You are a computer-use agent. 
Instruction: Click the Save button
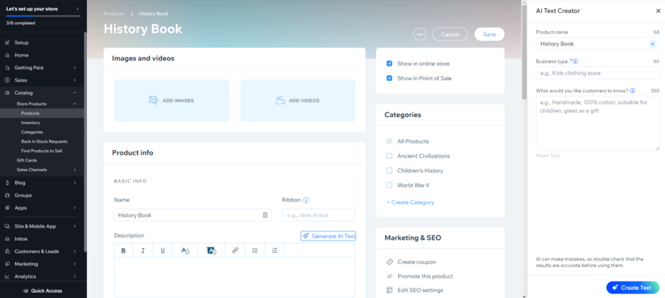point(490,34)
